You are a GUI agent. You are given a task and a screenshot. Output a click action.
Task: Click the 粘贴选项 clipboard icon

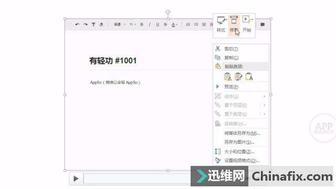point(218,66)
